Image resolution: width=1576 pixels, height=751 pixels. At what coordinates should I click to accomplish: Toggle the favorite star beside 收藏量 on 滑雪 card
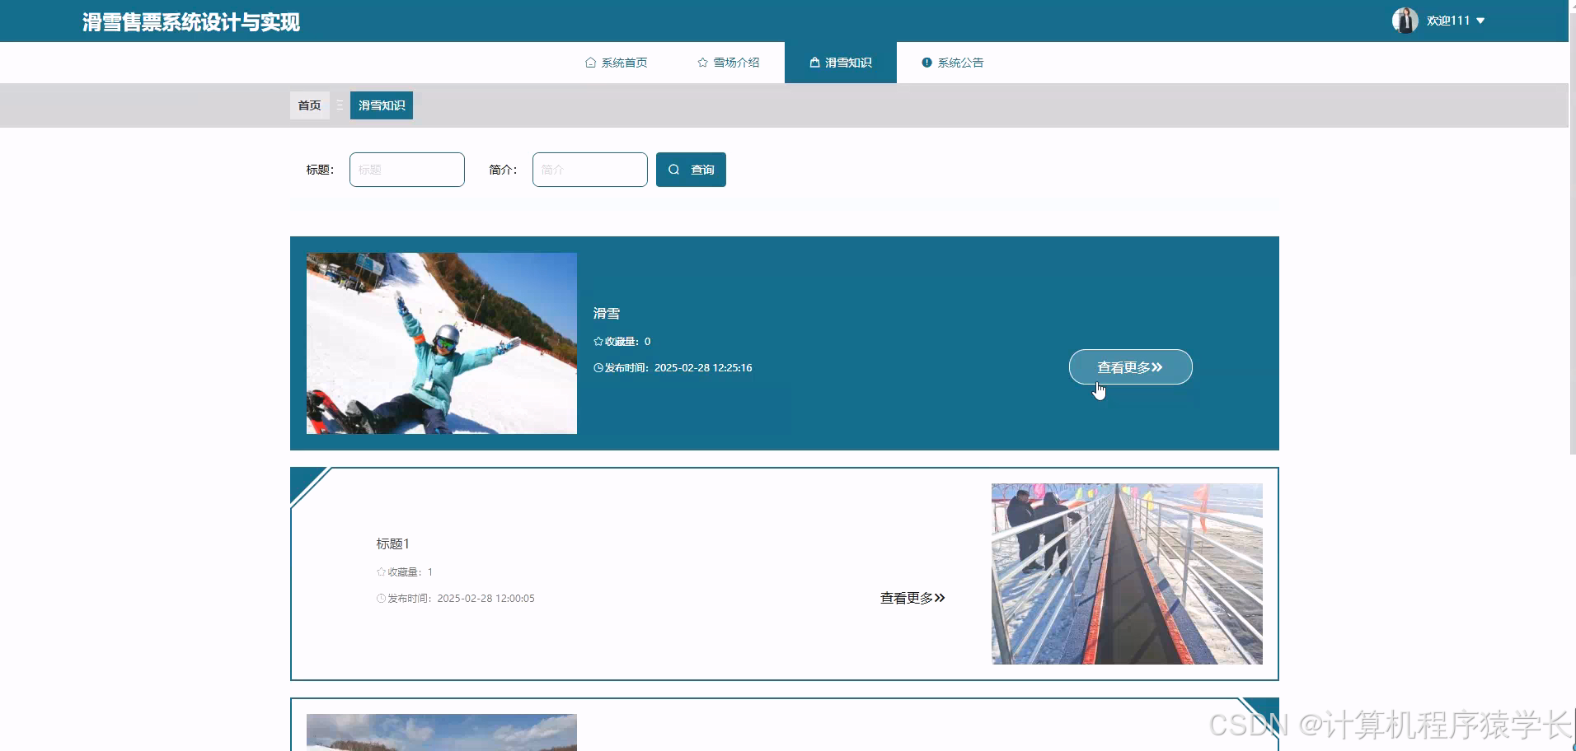[598, 341]
